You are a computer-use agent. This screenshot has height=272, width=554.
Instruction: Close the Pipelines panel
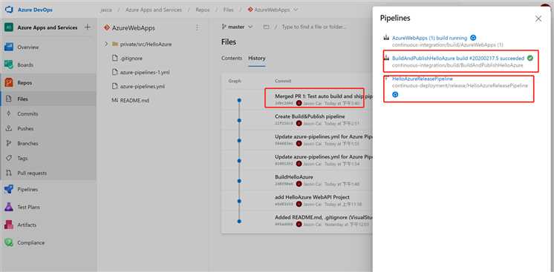click(x=538, y=19)
